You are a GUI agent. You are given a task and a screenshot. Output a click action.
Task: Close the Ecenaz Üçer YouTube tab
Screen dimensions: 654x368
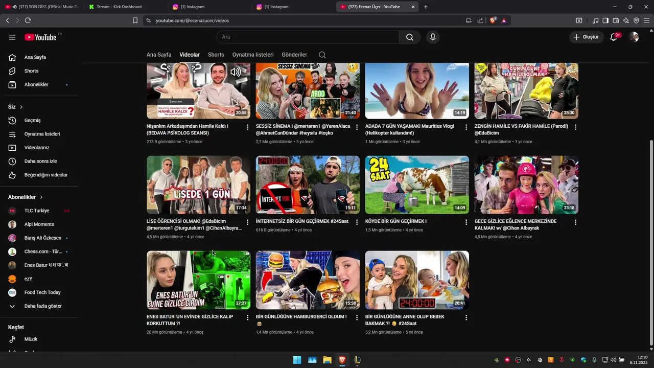[x=413, y=7]
